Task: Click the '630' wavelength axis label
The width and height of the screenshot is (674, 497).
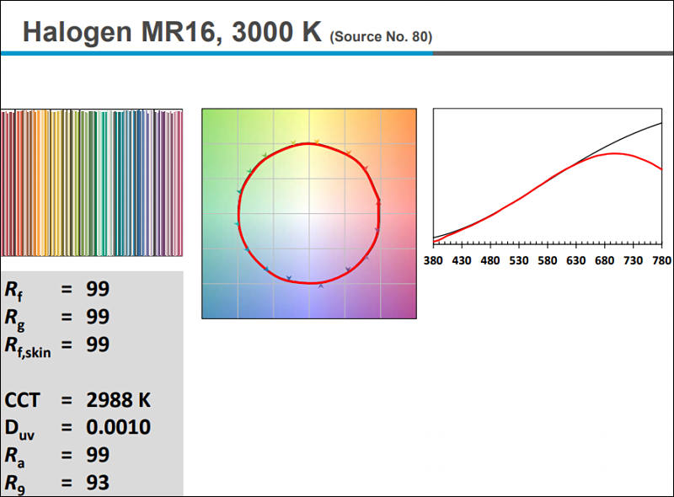Action: point(576,260)
